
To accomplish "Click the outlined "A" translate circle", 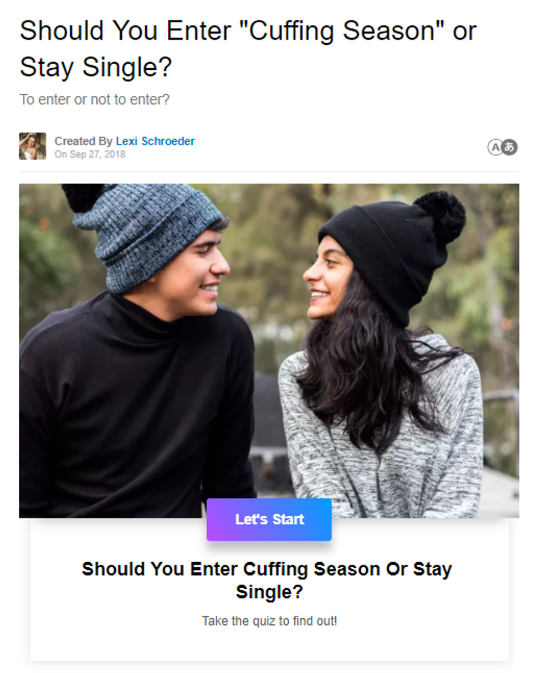I will [x=495, y=147].
